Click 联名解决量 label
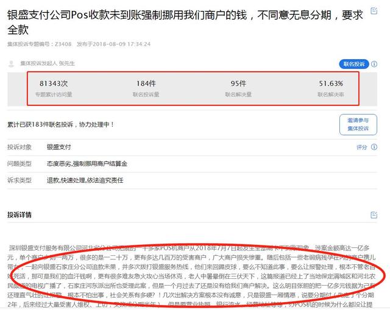Screen dimensions: 390x310 pos(238,94)
